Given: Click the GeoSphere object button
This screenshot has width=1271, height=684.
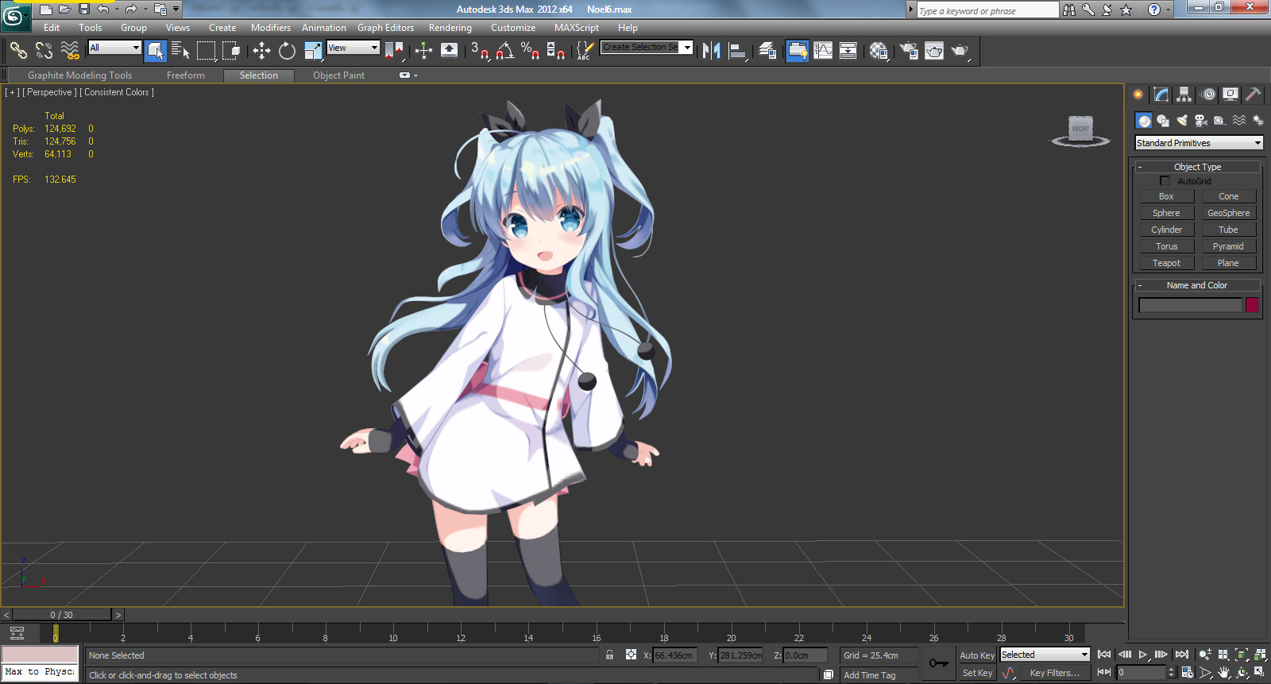Looking at the screenshot, I should pyautogui.click(x=1229, y=213).
